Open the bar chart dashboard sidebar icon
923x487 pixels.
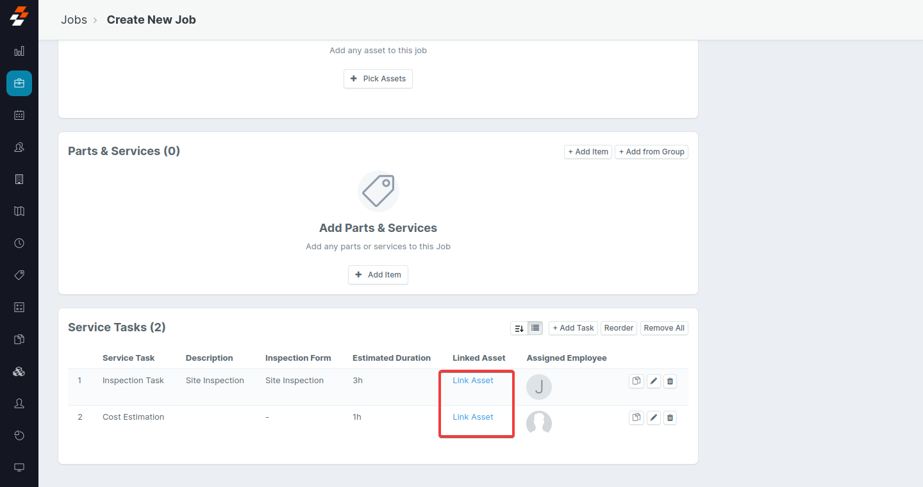[19, 51]
